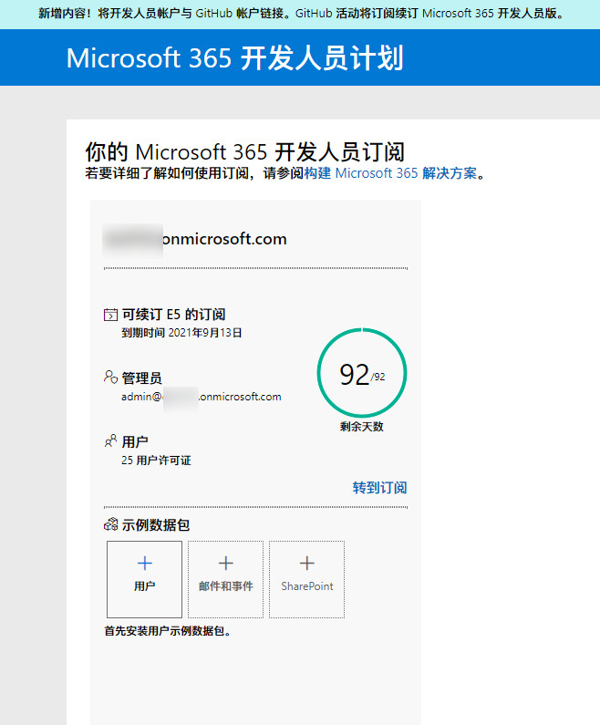Go to subscription via 转到订阅 link

[379, 488]
